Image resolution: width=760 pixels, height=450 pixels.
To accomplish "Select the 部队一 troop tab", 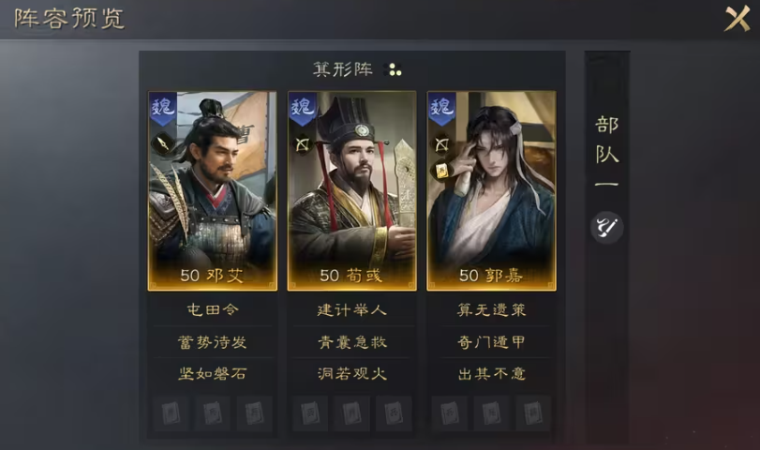I will click(607, 150).
